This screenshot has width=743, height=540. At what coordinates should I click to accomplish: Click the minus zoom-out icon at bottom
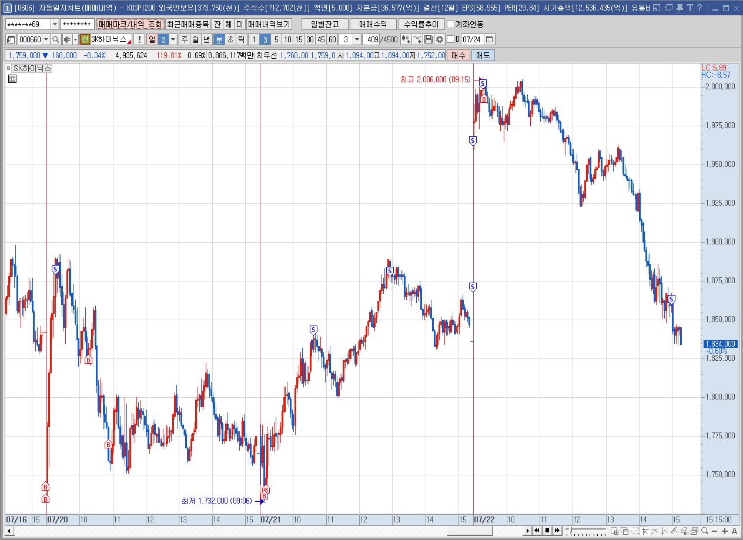coord(715,531)
